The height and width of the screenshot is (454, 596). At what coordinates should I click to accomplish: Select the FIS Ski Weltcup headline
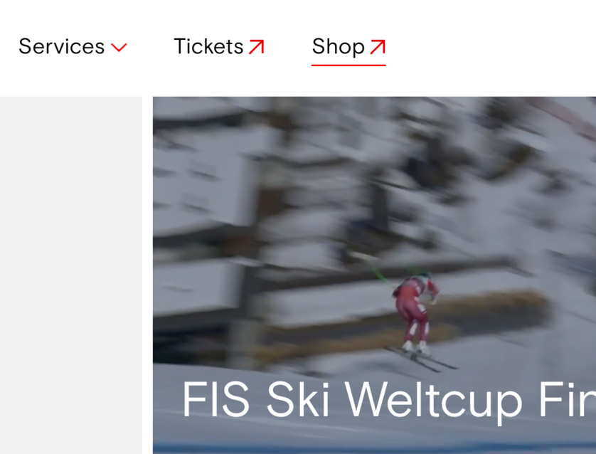click(388, 401)
